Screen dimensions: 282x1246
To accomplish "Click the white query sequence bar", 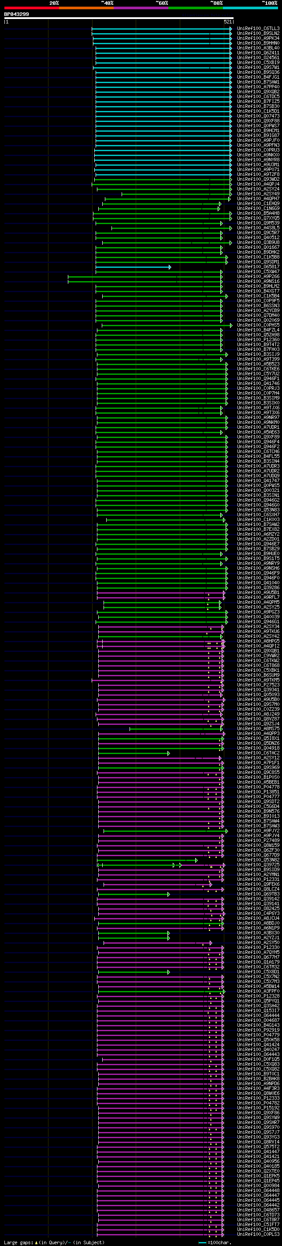I will click(x=119, y=19).
